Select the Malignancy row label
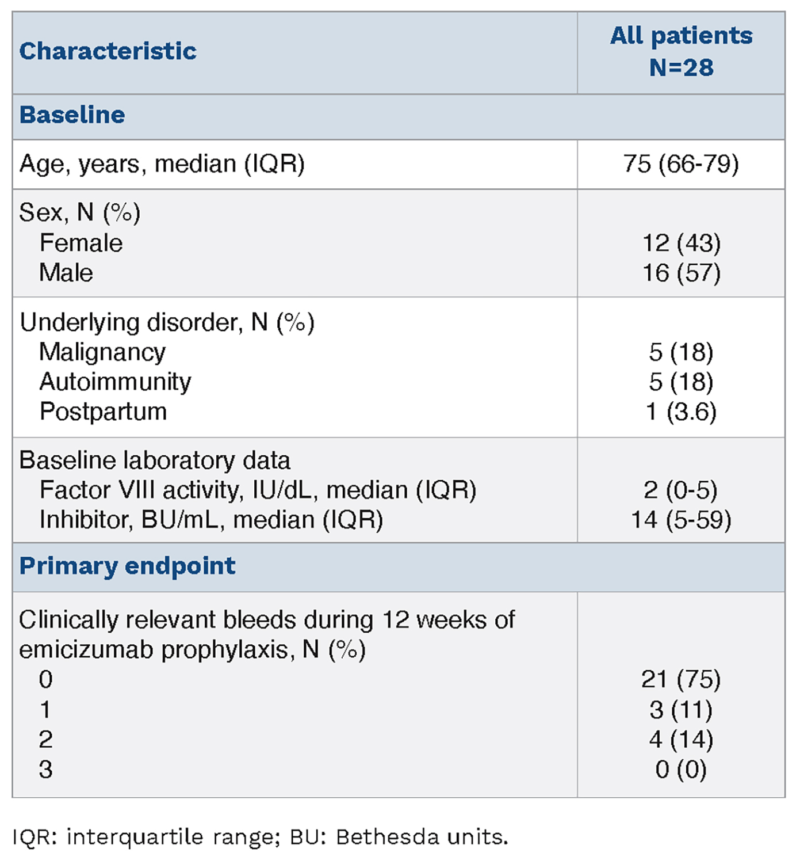 click(102, 352)
